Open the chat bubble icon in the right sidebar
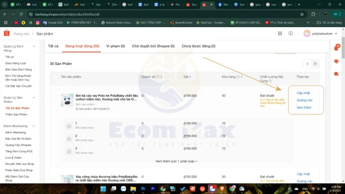 (x=336, y=74)
